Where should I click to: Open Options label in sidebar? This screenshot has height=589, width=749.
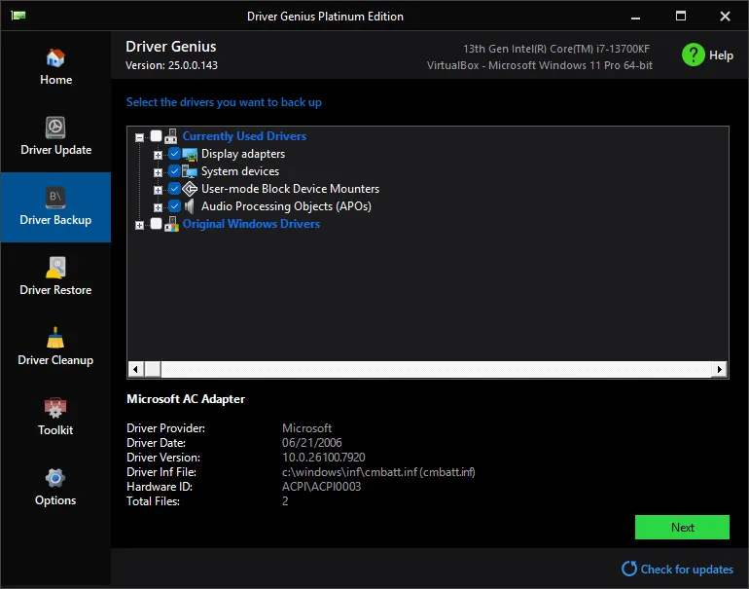[55, 500]
